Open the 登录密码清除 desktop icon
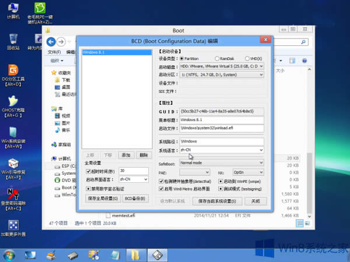 (12, 194)
